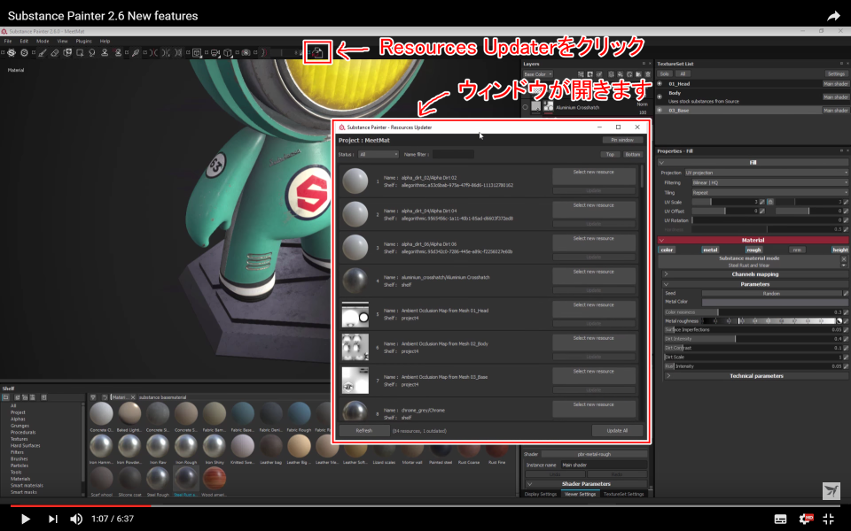Open the File menu
This screenshot has height=531, width=851.
coord(8,42)
